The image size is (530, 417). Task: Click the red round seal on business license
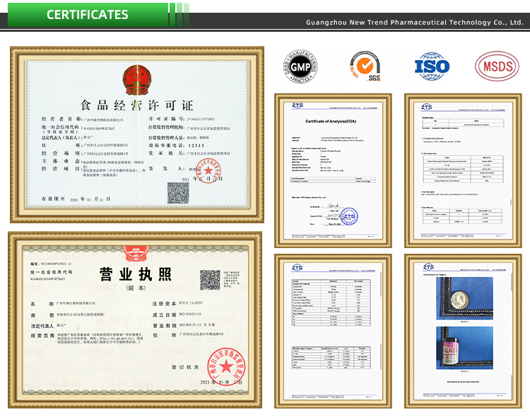click(x=226, y=366)
